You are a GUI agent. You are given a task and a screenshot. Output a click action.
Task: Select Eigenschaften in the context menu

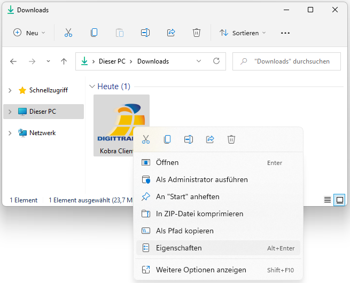pyautogui.click(x=178, y=248)
